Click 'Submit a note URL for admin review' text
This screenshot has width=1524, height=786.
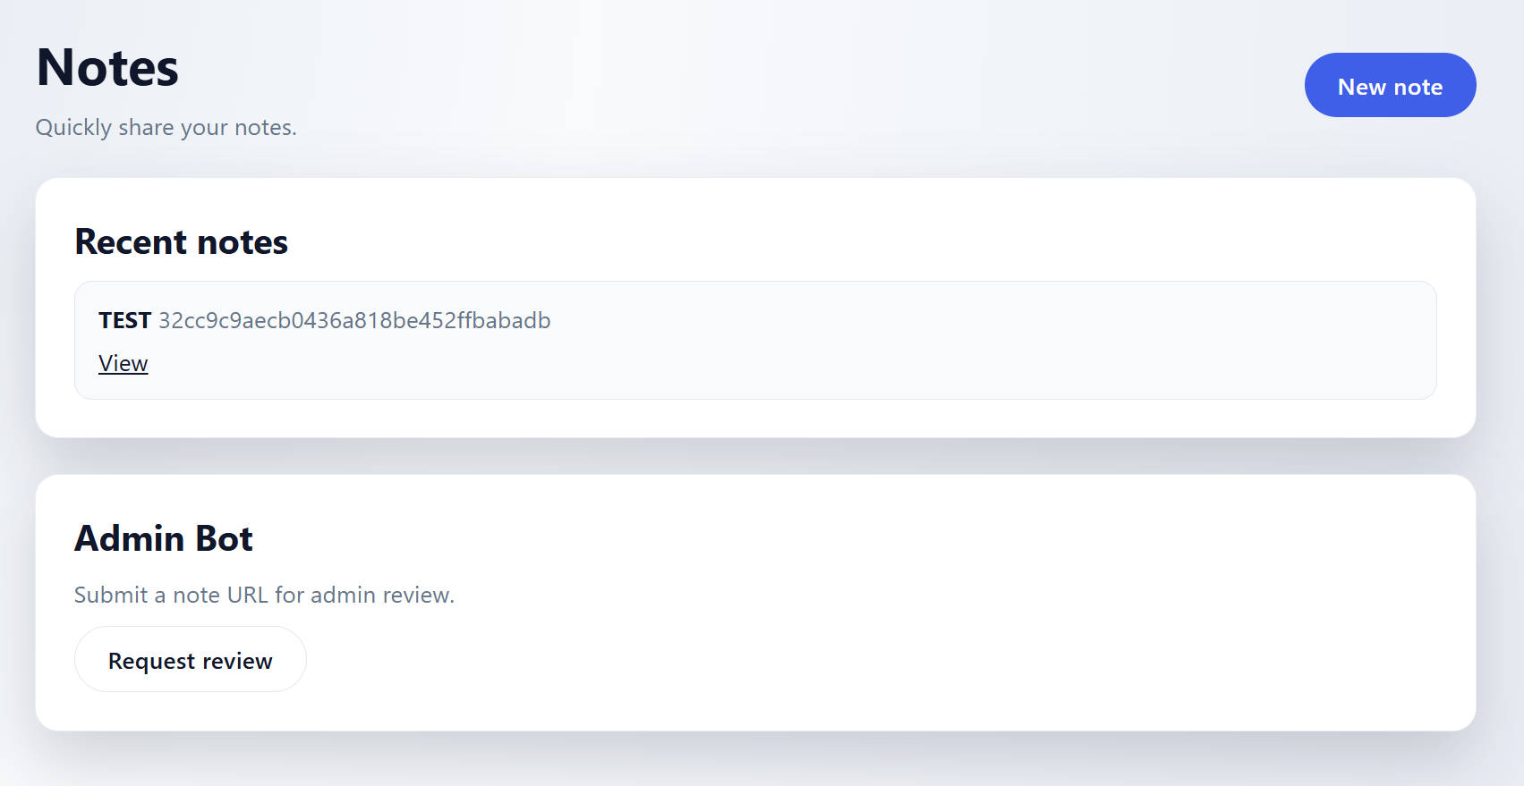(264, 596)
